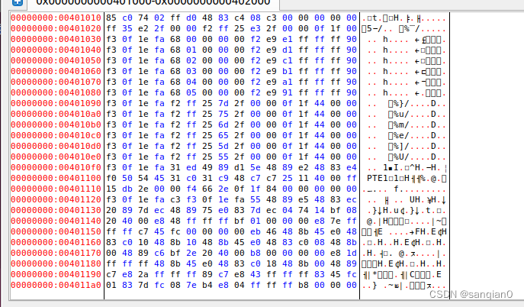Select address 00000000:00401130
This screenshot has width=524, height=307.
[56, 210]
